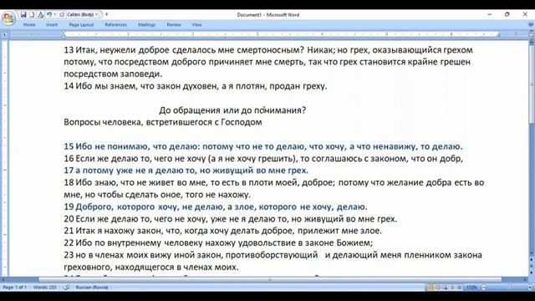The image size is (535, 301).
Task: Save the document from Quick Access toolbar
Action: pyautogui.click(x=23, y=15)
